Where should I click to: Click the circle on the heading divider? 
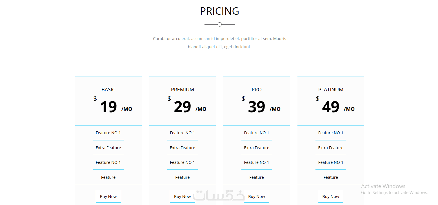[x=220, y=25]
